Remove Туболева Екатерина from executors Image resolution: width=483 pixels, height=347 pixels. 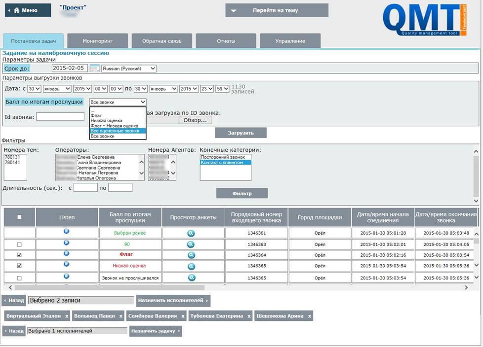coord(249,316)
